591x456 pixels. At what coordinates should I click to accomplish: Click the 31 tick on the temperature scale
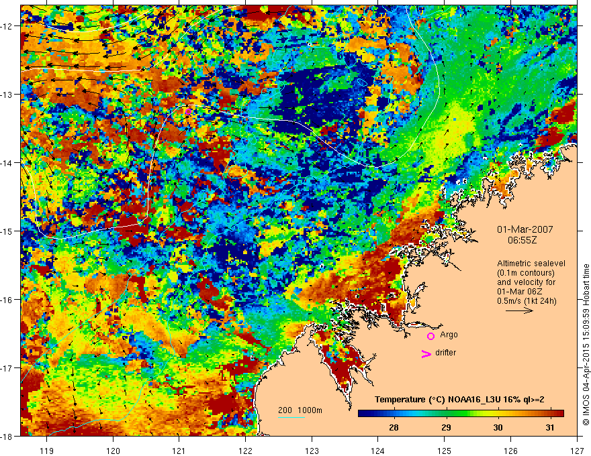[x=550, y=427]
